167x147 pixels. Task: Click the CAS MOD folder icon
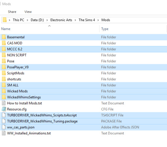tap(4, 43)
